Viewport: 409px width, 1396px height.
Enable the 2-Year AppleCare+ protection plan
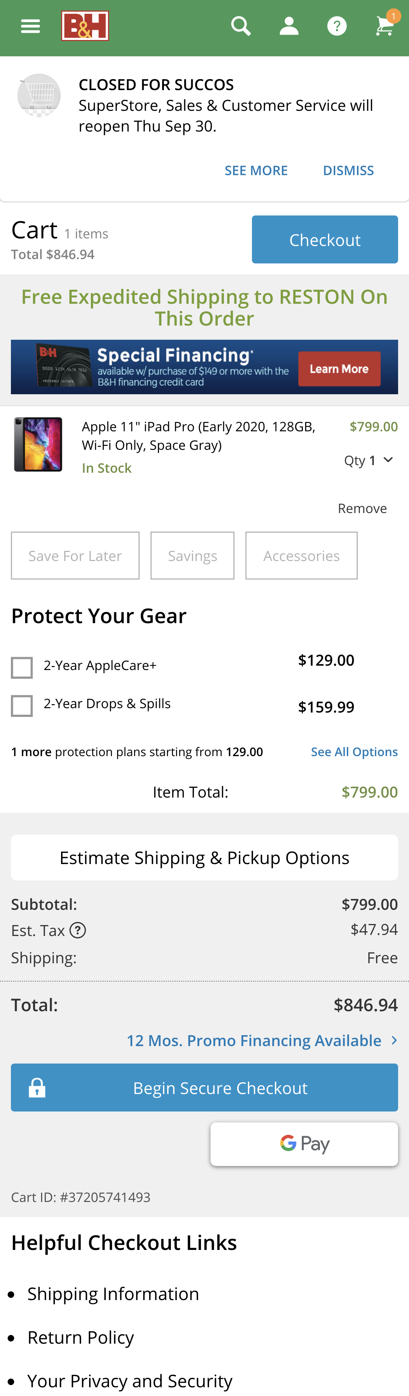click(22, 667)
